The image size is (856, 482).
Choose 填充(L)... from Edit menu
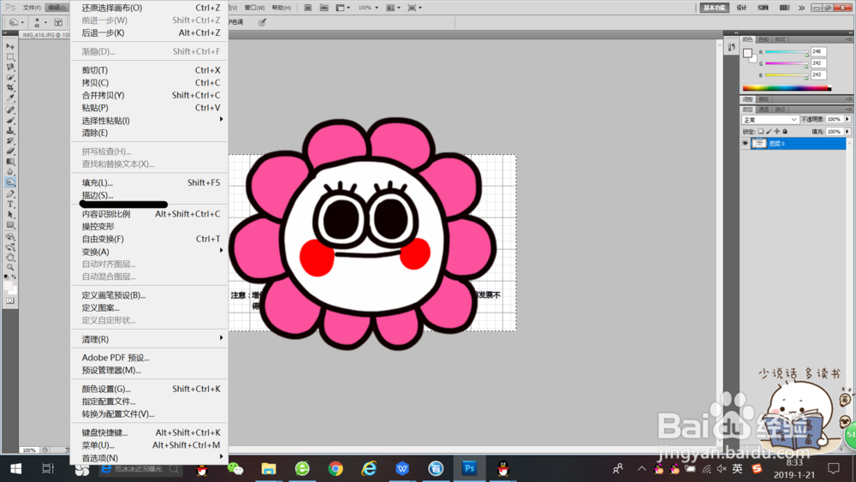tap(149, 183)
